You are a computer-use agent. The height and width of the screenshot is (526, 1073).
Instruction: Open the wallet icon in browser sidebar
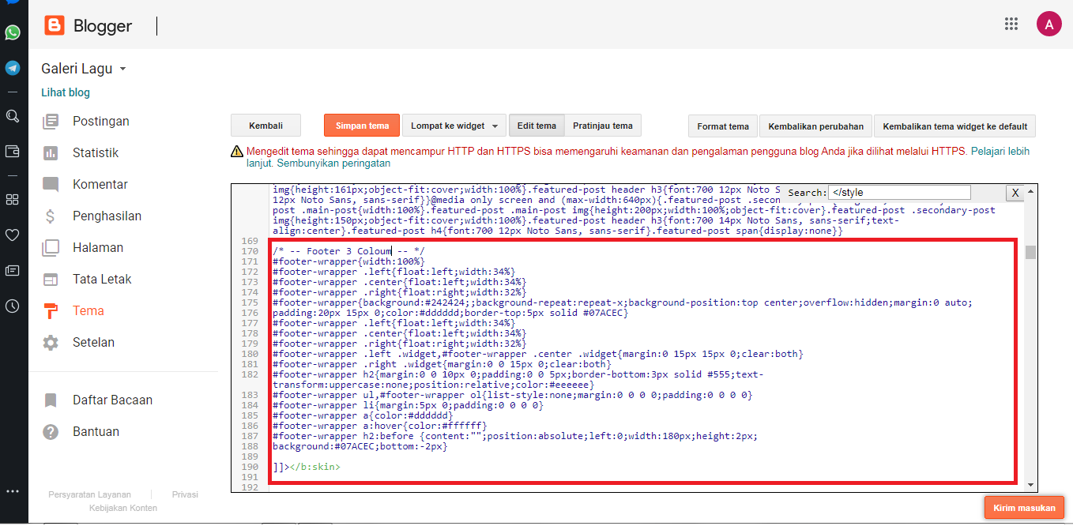coord(13,151)
